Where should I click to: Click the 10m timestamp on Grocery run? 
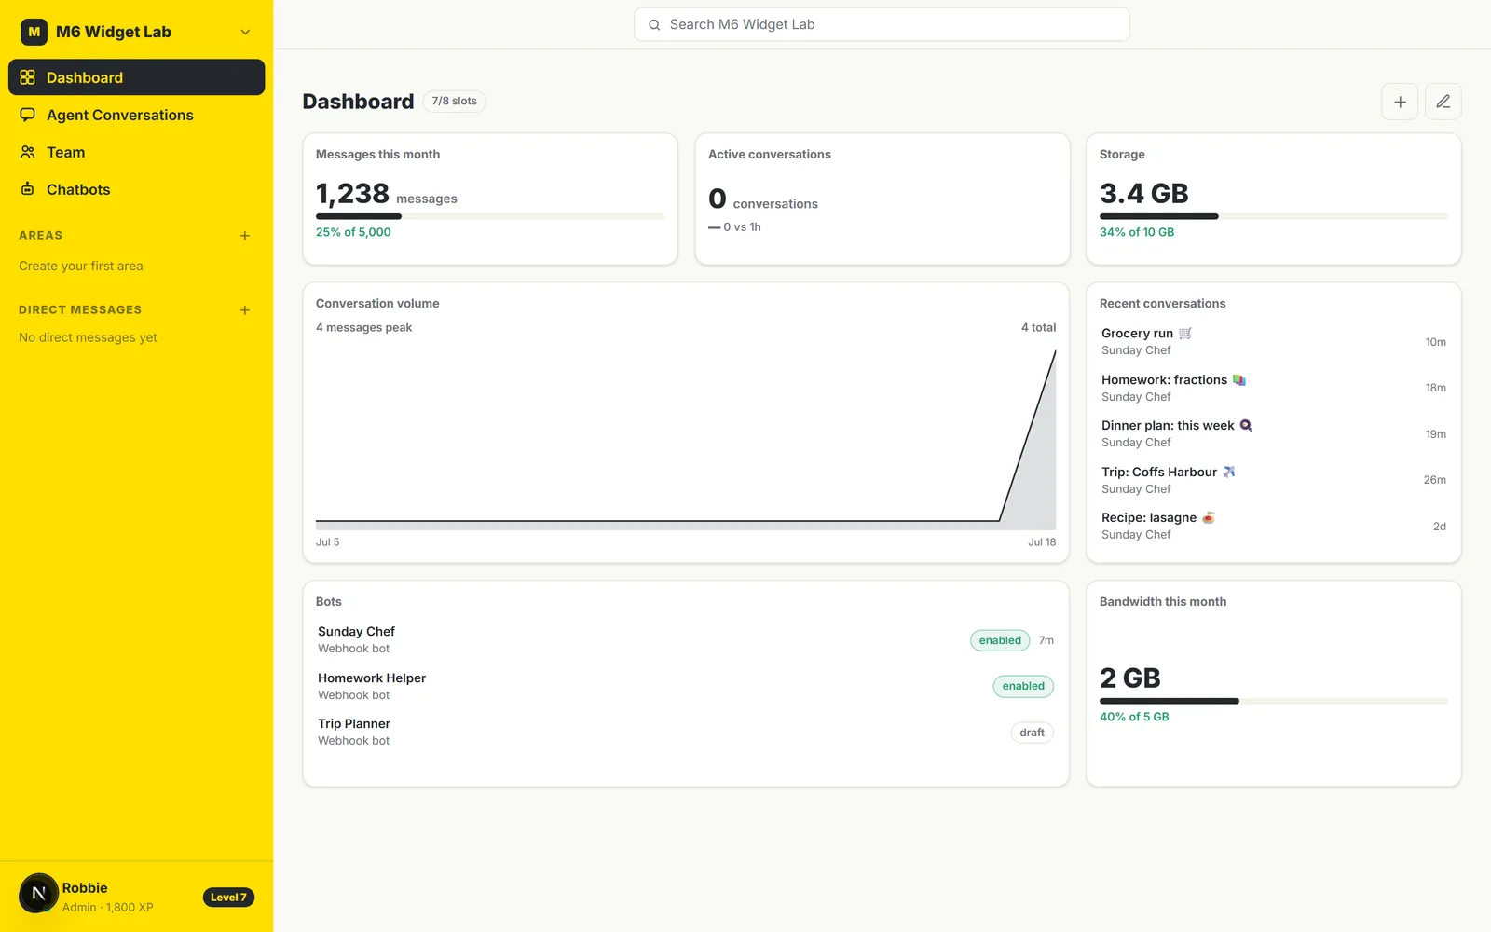pyautogui.click(x=1436, y=342)
